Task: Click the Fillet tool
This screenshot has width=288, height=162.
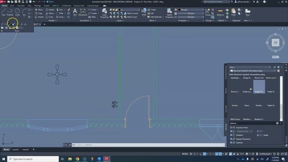Action: click(60, 13)
